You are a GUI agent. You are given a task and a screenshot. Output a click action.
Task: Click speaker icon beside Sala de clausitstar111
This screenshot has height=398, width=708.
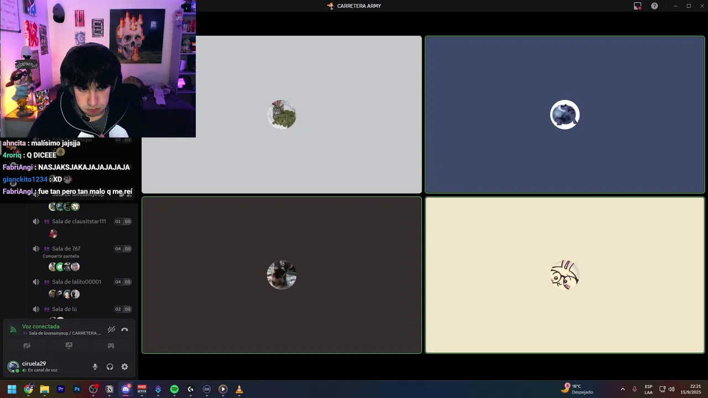(36, 221)
